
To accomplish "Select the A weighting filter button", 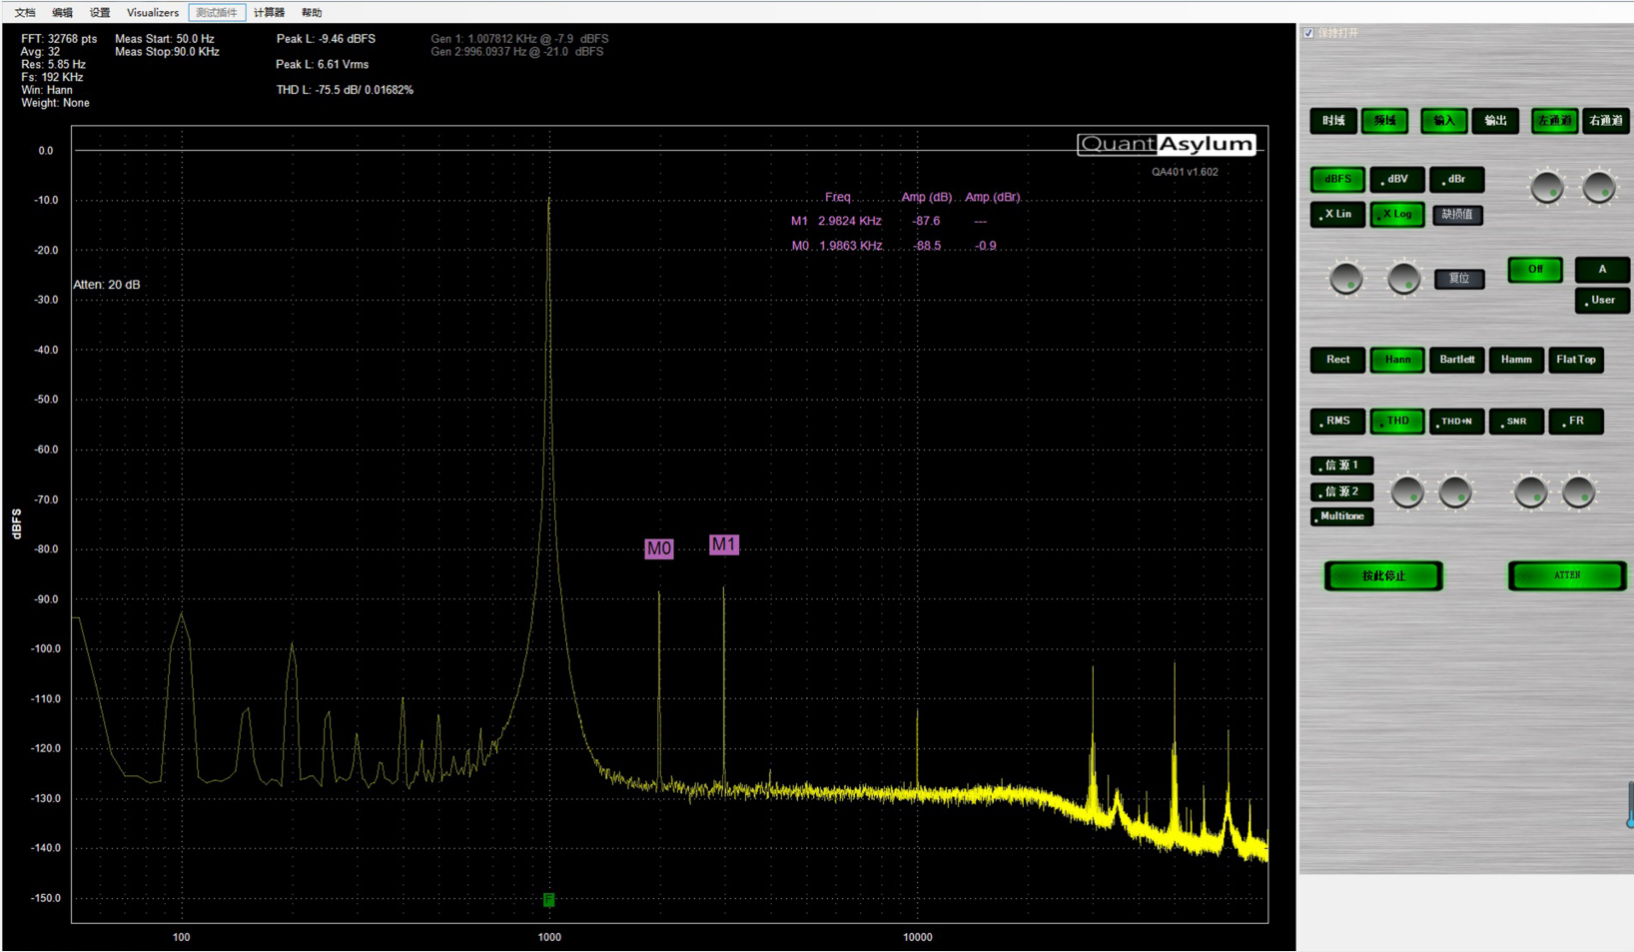I will pyautogui.click(x=1601, y=270).
